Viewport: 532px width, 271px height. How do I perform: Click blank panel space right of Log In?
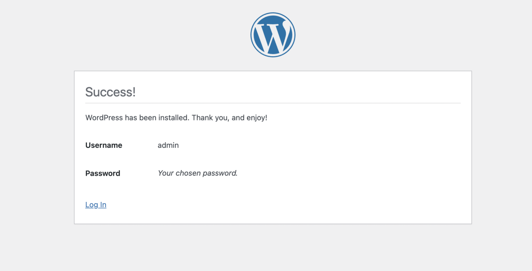[284, 205]
